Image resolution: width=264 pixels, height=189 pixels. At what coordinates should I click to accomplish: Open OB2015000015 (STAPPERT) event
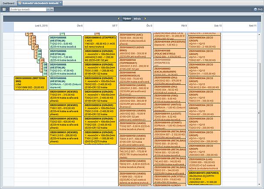click(100, 42)
